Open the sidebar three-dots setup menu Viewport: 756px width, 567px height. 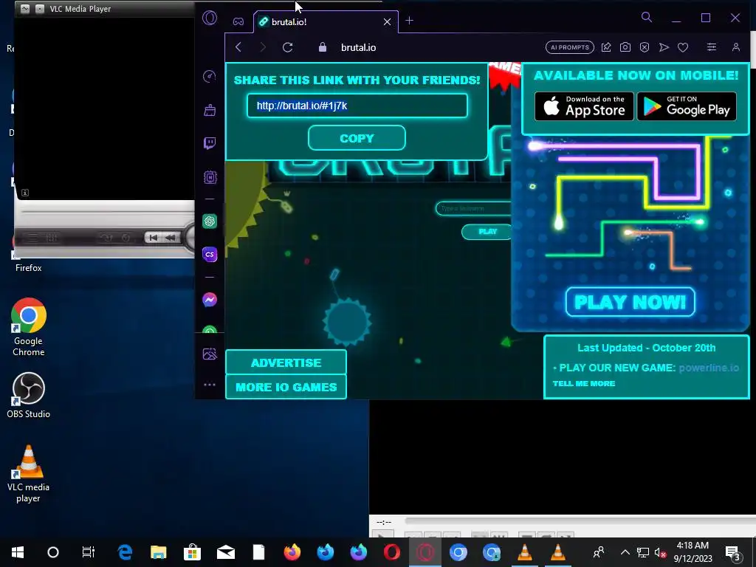click(x=210, y=385)
